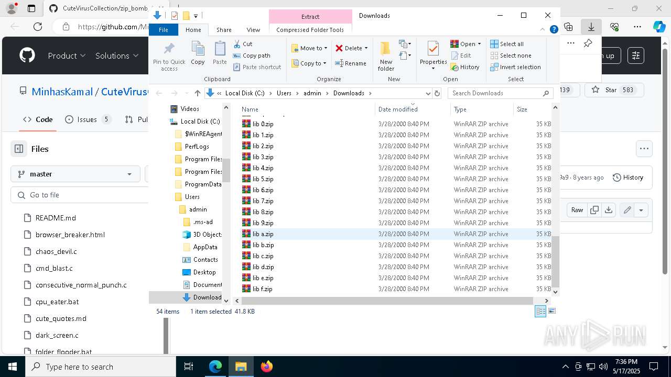Click the Refresh button in address bar

pyautogui.click(x=437, y=93)
